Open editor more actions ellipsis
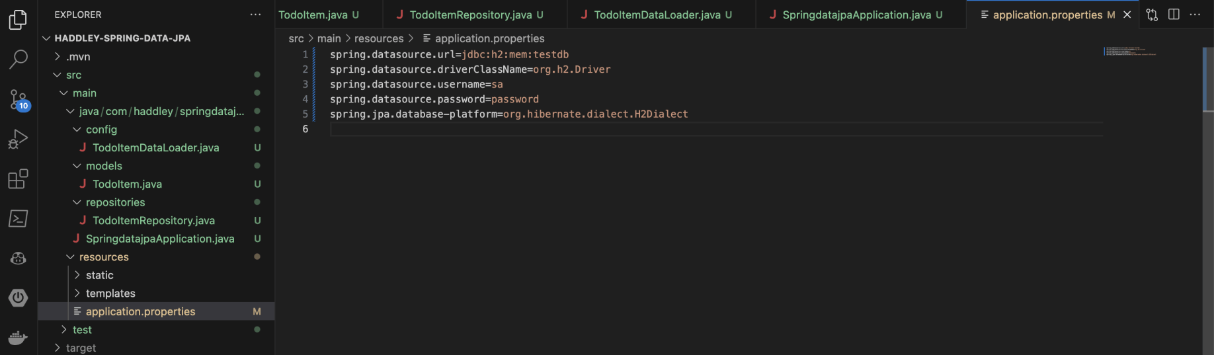1214x355 pixels. 1195,15
